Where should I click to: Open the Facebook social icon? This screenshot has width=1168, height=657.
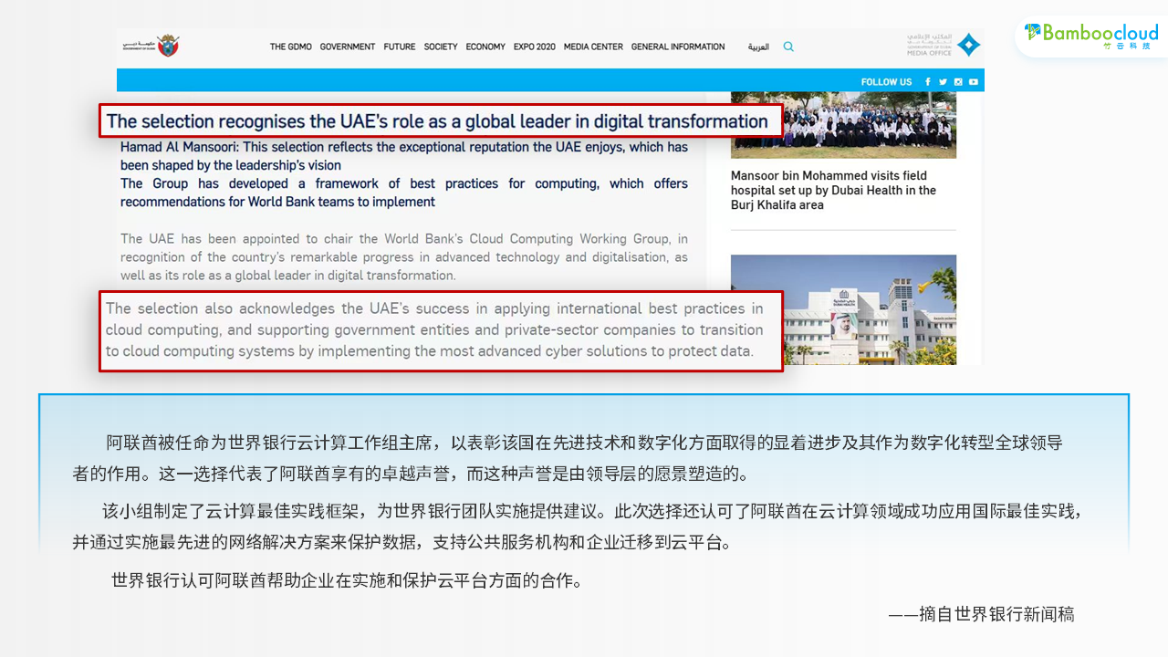[928, 82]
